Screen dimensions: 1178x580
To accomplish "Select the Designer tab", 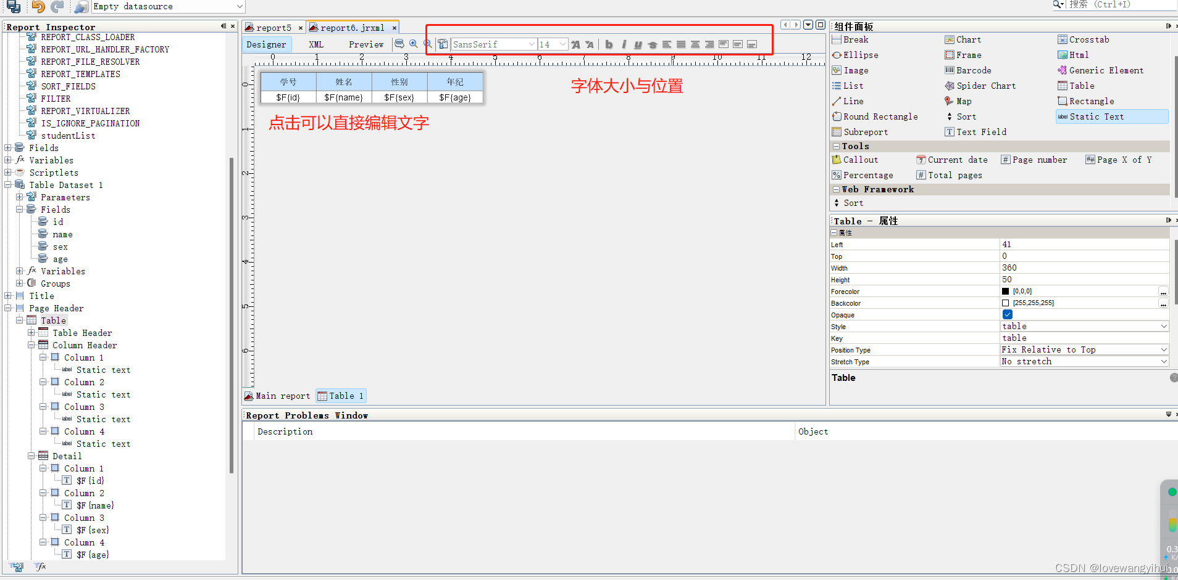I will click(267, 44).
